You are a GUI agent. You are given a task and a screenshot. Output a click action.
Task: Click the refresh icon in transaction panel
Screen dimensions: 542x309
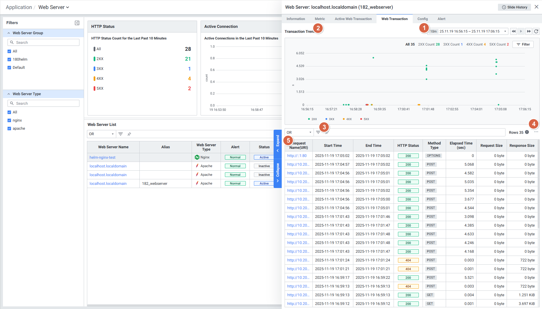click(x=536, y=31)
